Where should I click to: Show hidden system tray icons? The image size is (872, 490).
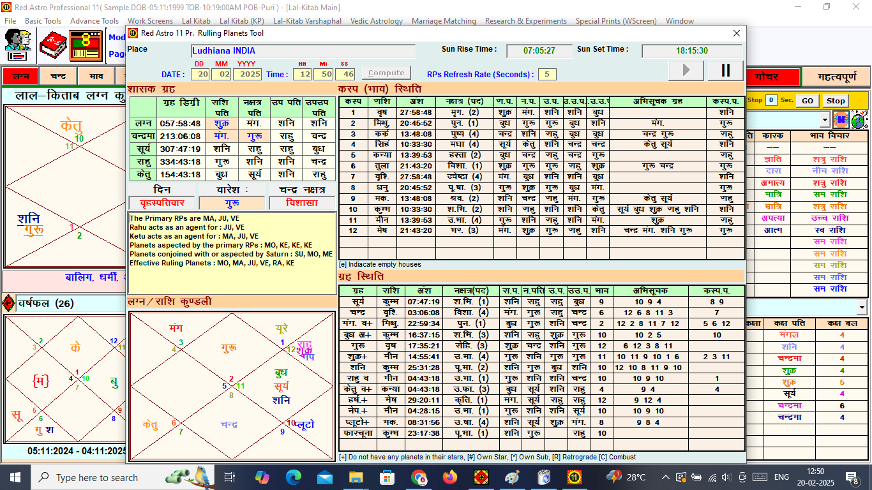665,477
